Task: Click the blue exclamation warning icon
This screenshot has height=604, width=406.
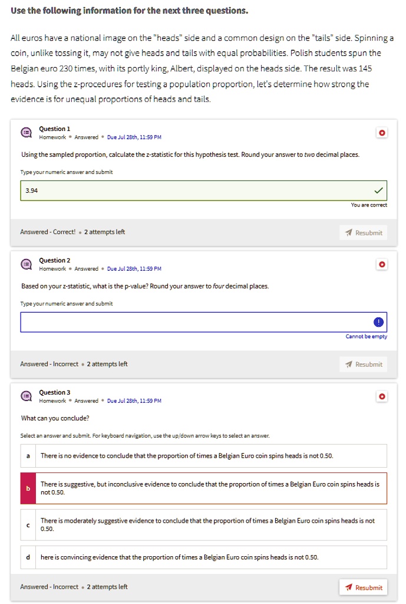Action: [378, 321]
